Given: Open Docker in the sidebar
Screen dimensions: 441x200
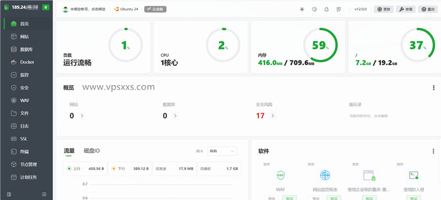Looking at the screenshot, I should (27, 62).
